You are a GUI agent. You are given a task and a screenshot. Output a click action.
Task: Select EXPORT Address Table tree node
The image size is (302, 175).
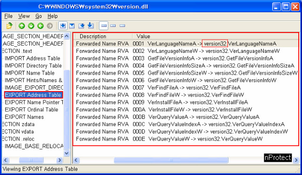click(x=34, y=95)
